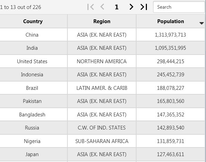This screenshot has width=206, height=162.
Task: Select current page number 1
Action: point(116,7)
